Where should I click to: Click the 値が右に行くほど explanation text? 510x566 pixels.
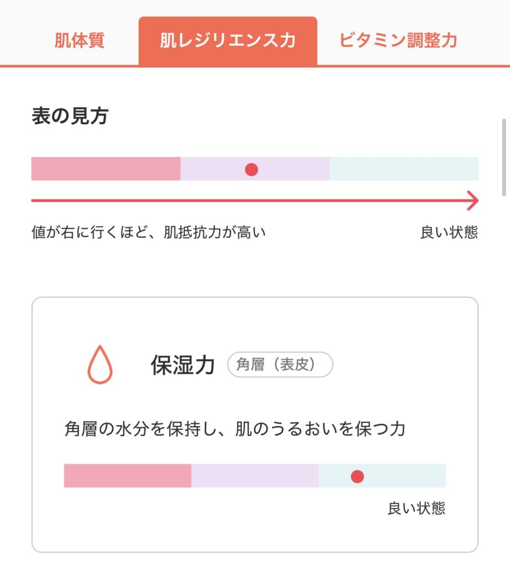pos(149,232)
